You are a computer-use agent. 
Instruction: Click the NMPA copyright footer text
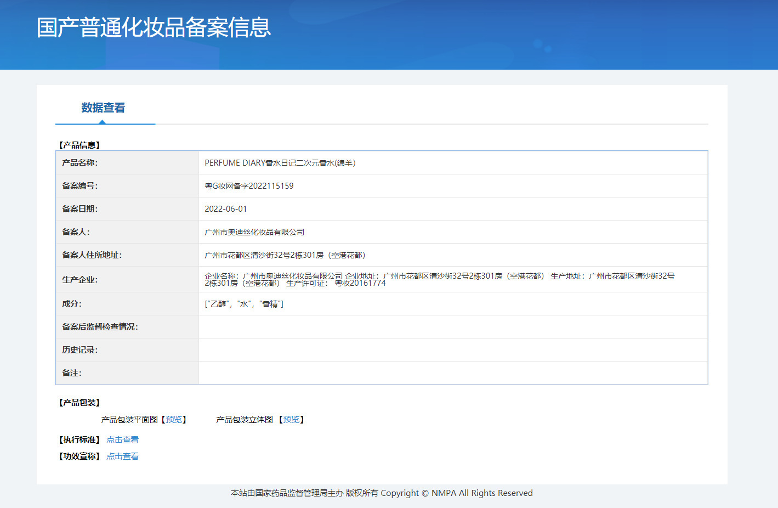click(381, 493)
